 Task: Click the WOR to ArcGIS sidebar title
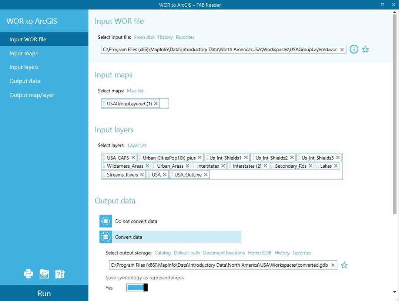click(x=31, y=21)
